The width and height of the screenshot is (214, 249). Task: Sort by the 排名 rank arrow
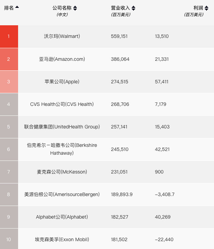coord(17,7)
